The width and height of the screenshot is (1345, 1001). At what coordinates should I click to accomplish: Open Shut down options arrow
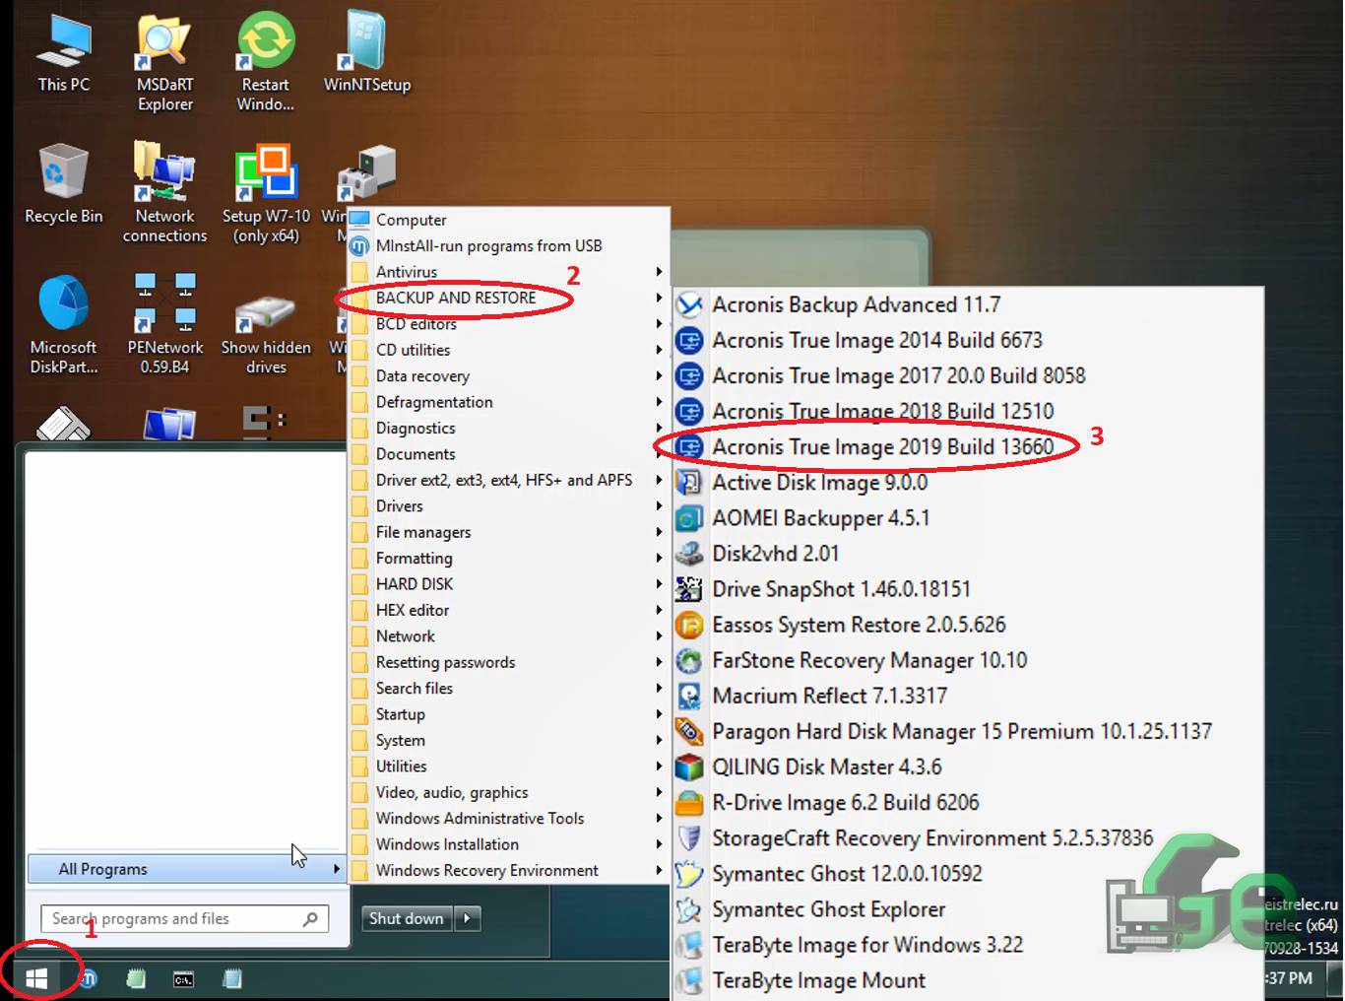tap(468, 918)
